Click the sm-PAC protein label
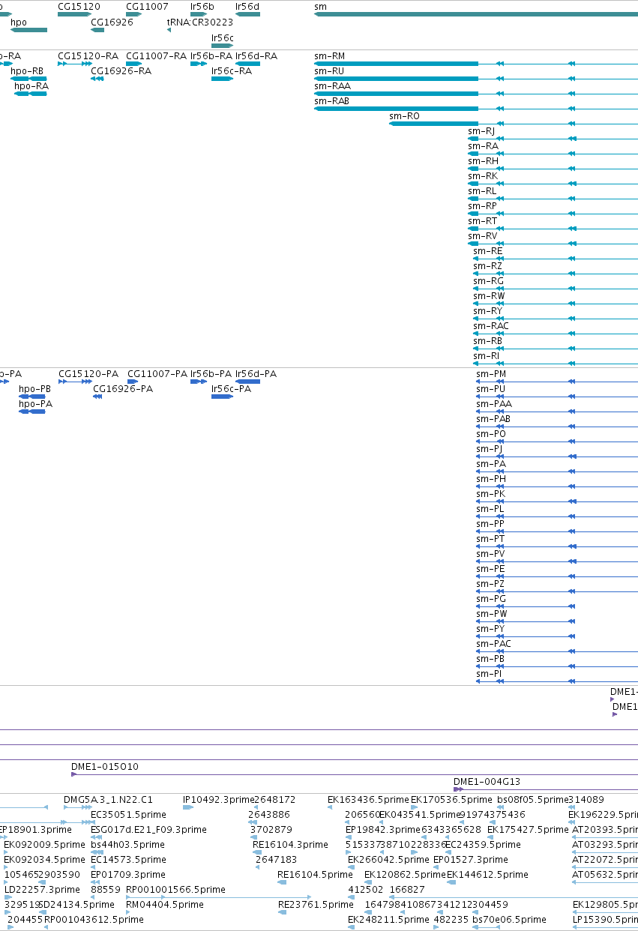 coord(494,644)
